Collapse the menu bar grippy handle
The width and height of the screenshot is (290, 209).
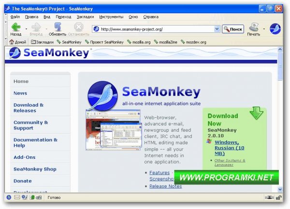6,17
